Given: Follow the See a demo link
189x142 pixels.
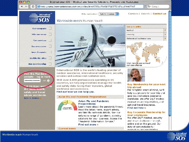Looking at the screenshot, I should (32, 98).
